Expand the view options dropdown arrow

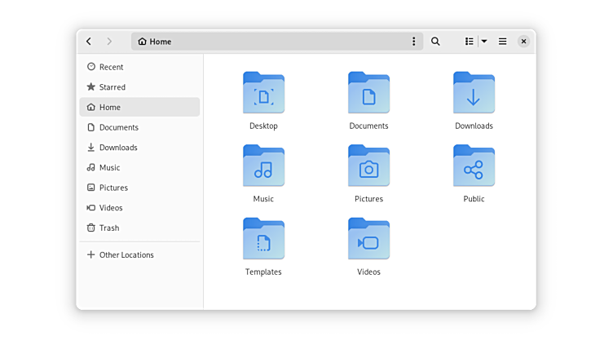click(484, 42)
